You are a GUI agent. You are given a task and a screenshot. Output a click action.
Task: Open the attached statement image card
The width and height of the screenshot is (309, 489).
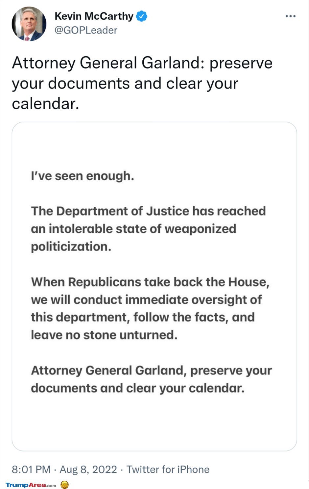tap(154, 286)
